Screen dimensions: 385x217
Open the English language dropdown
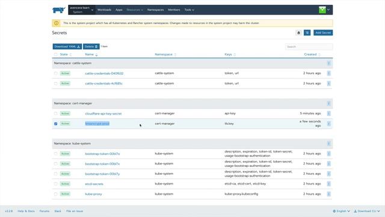pyautogui.click(x=341, y=211)
